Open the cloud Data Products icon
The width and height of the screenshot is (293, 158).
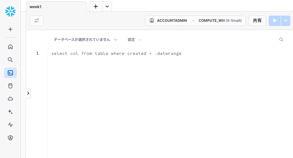click(10, 99)
